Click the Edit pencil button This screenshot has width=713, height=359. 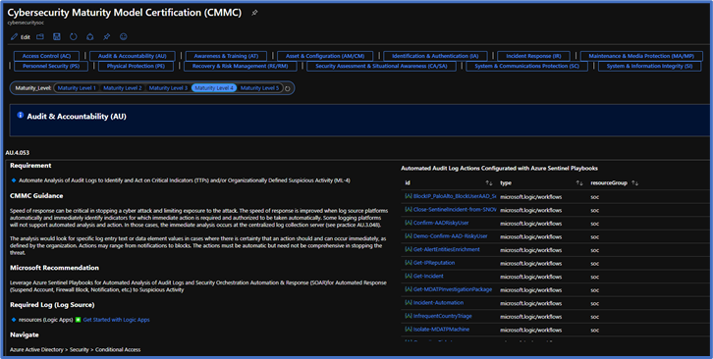pos(21,37)
